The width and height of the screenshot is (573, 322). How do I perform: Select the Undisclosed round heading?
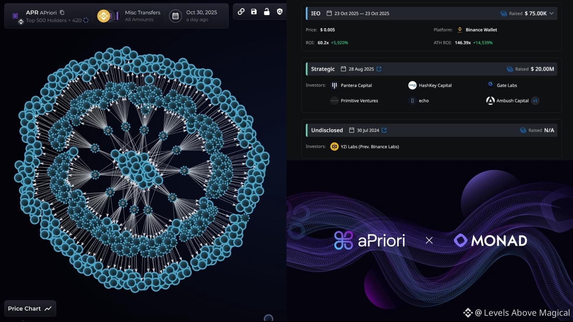[x=327, y=130]
